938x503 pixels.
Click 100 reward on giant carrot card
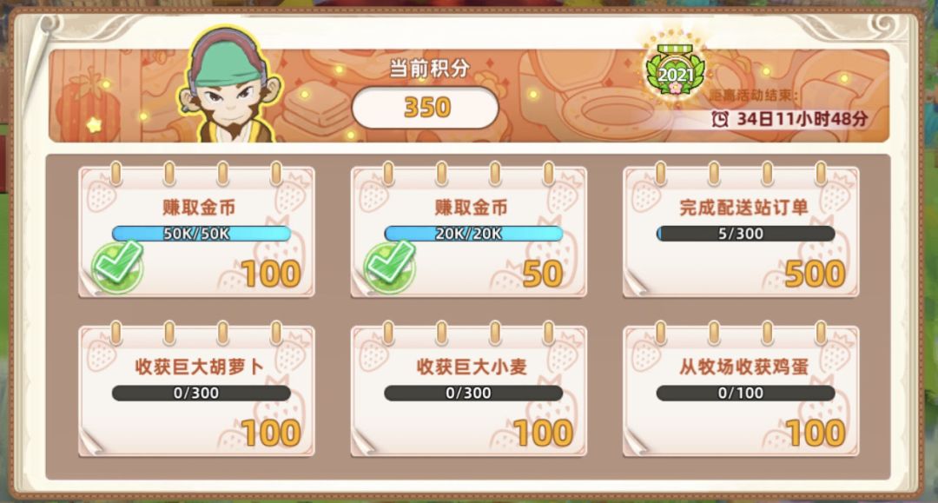pos(271,434)
